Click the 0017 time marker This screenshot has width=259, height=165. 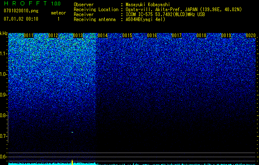click(x=177, y=35)
